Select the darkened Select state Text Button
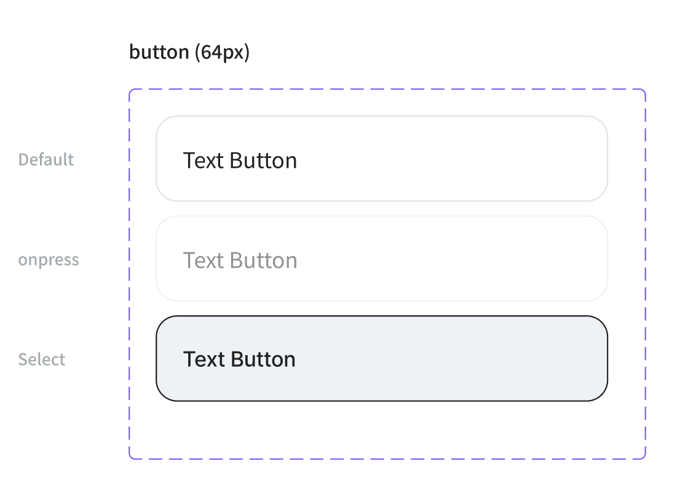This screenshot has width=696, height=499. (x=381, y=358)
